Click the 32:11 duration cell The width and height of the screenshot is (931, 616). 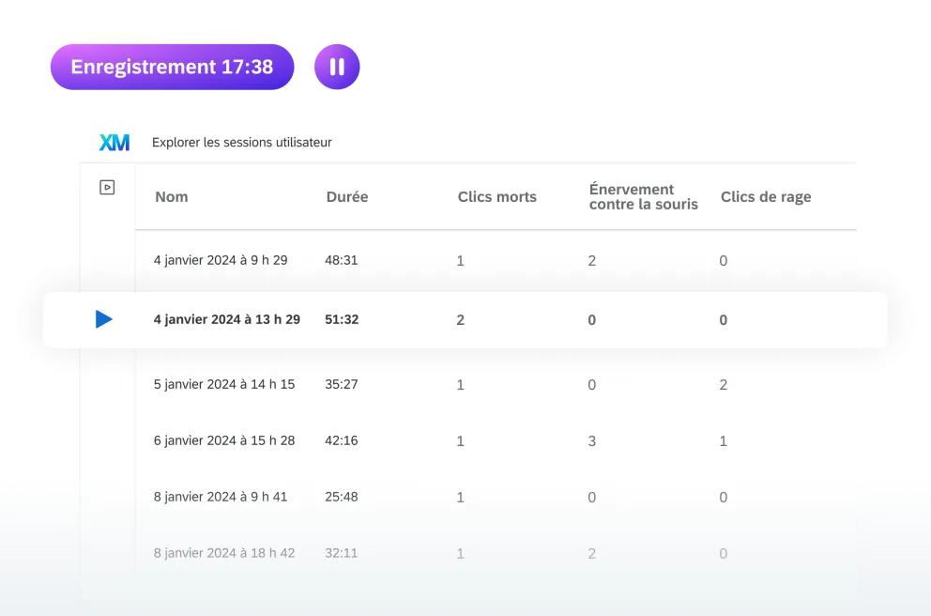(x=342, y=553)
